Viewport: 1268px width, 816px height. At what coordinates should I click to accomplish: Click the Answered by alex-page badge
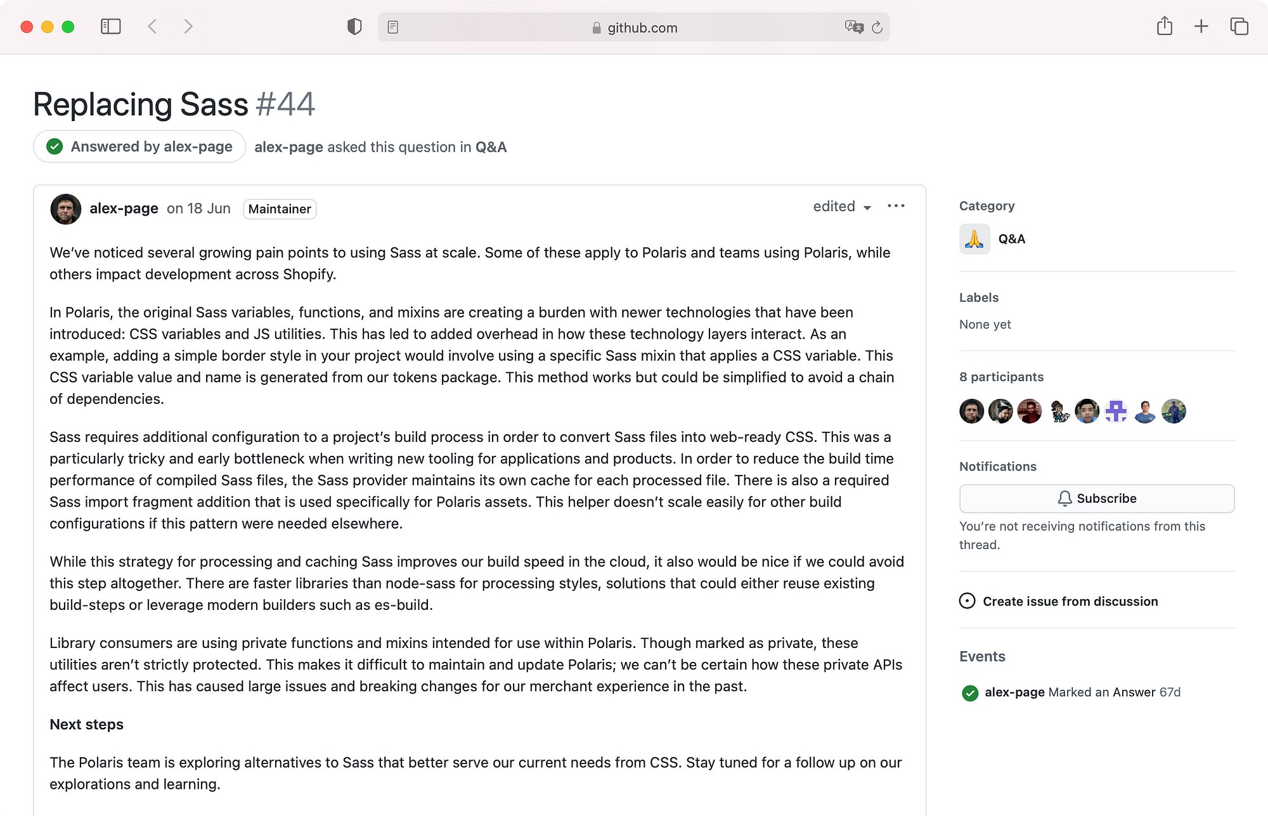pyautogui.click(x=139, y=146)
